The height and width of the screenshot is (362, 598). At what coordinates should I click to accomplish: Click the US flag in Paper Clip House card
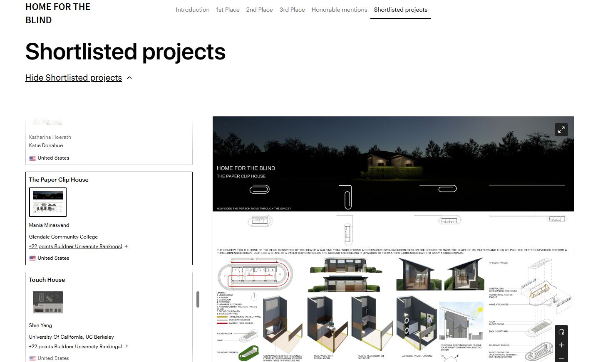point(32,259)
